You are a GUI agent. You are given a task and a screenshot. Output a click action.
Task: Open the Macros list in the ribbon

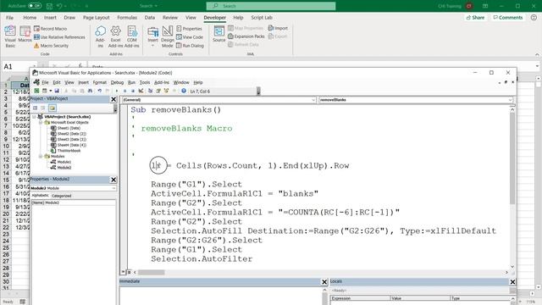[x=25, y=35]
